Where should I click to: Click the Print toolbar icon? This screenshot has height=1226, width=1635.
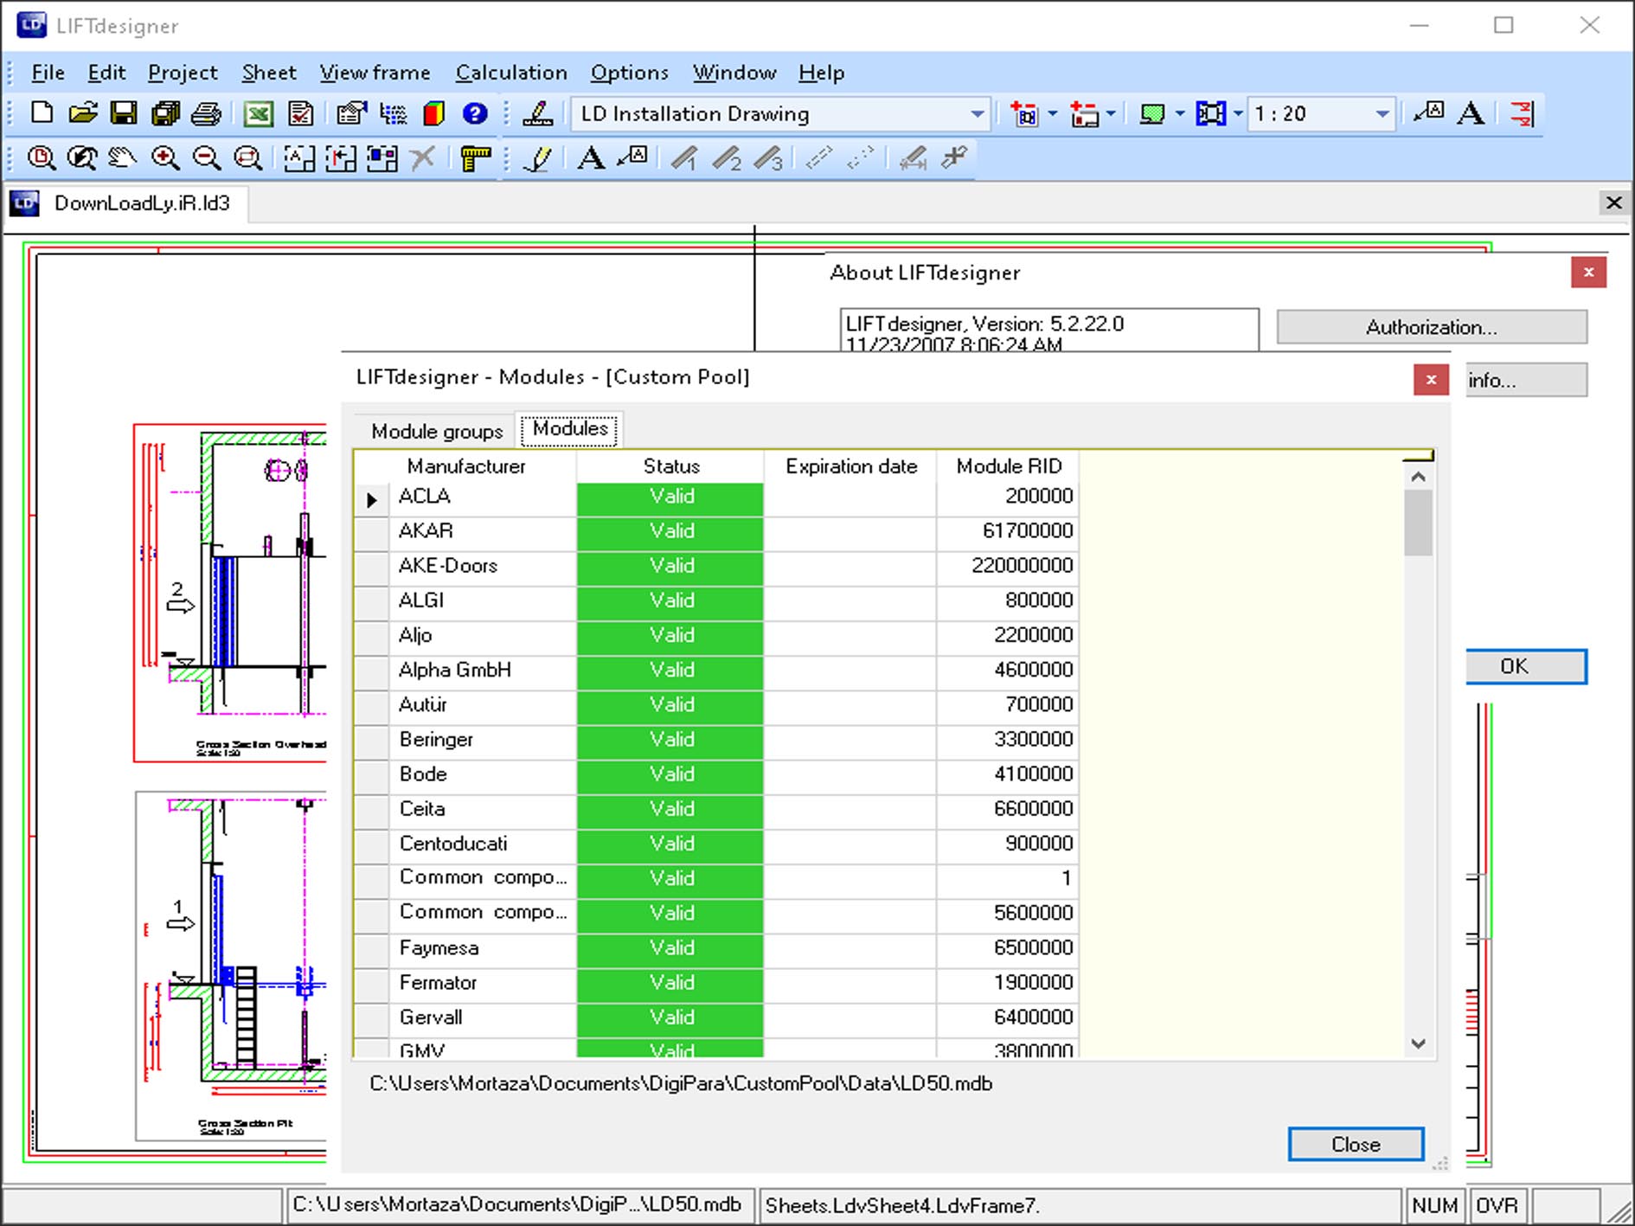tap(206, 113)
